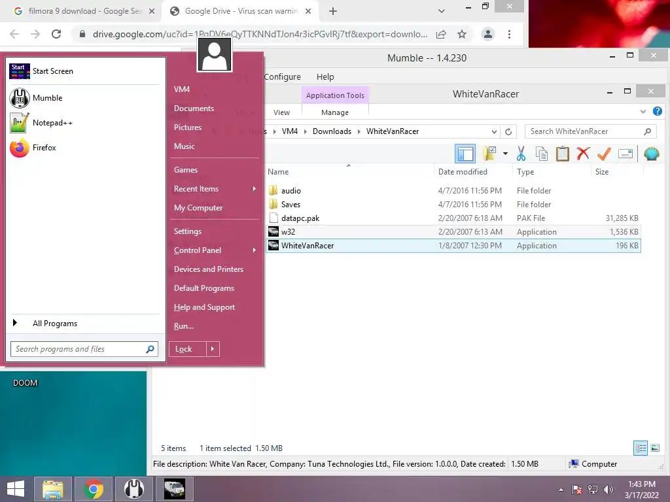Click the Copy toolbar icon
Viewport: 670px width, 502px height.
coord(541,154)
